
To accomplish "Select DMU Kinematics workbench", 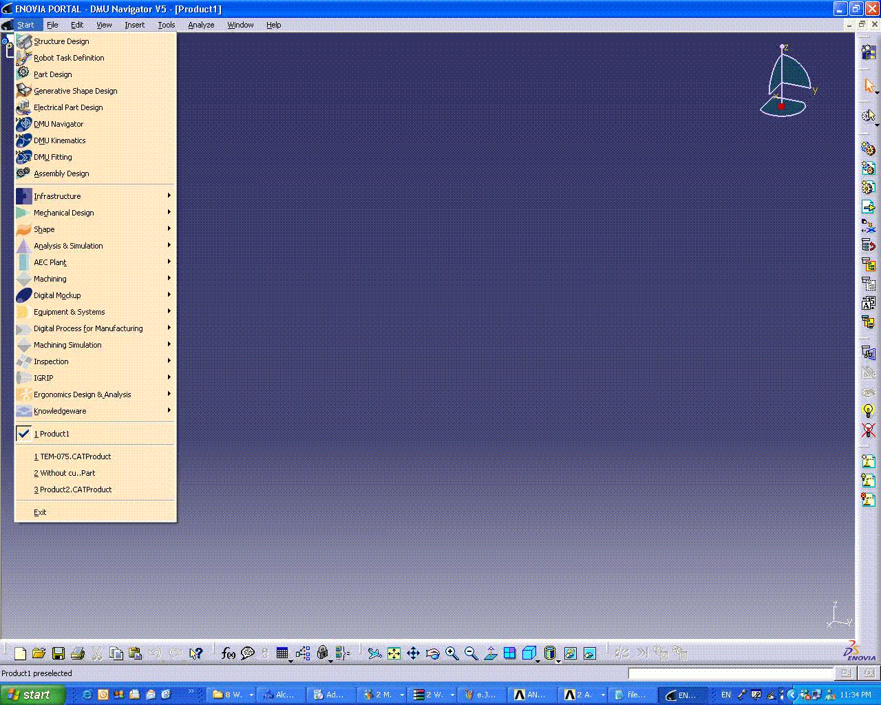I will (x=96, y=140).
